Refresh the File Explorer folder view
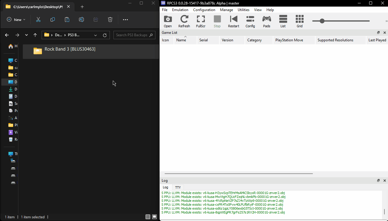The image size is (388, 221). 105,35
